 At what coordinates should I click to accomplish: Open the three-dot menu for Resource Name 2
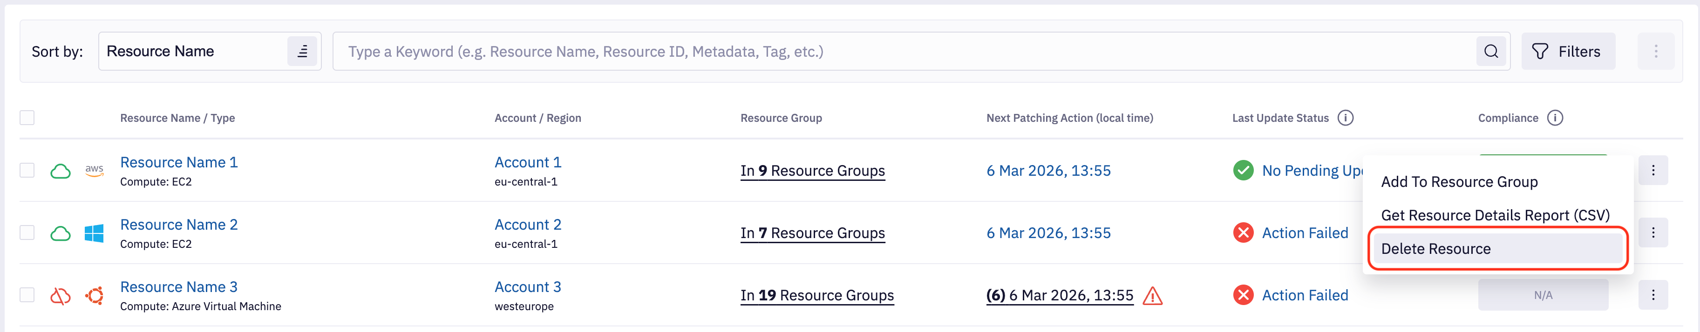point(1652,232)
